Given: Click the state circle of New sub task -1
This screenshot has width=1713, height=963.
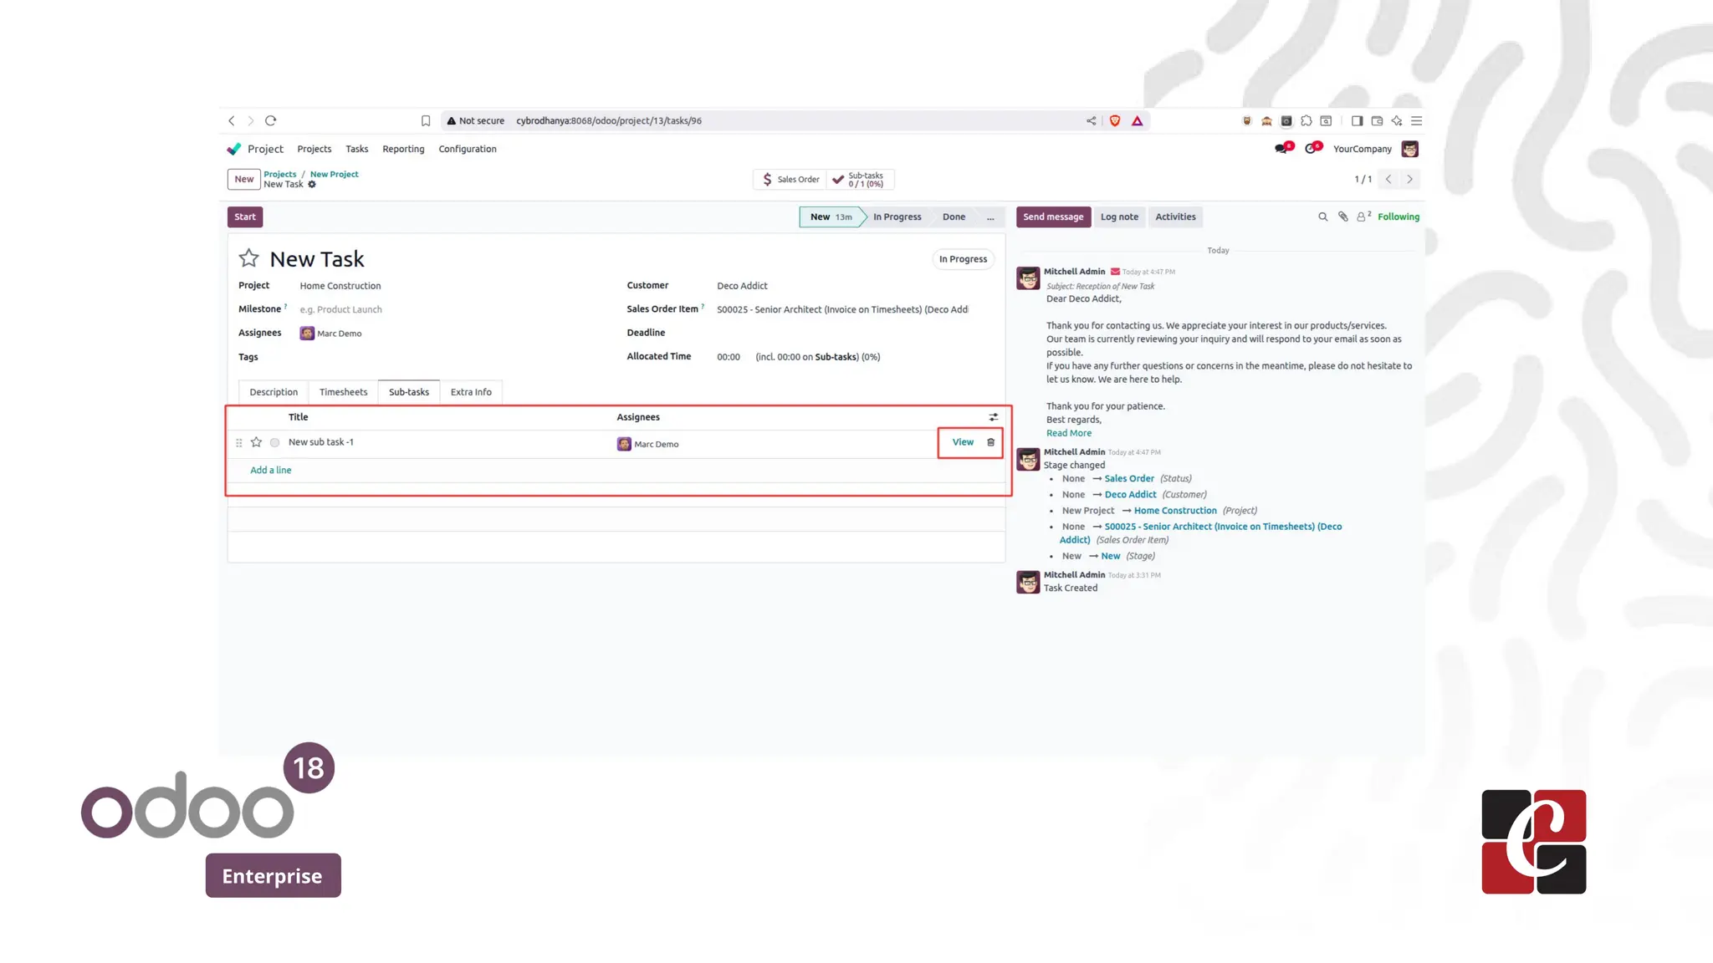Looking at the screenshot, I should [x=274, y=442].
